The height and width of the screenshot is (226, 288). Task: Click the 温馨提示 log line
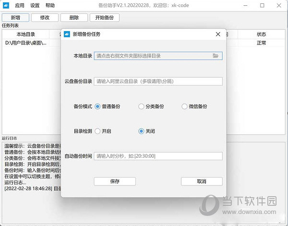click(x=33, y=146)
